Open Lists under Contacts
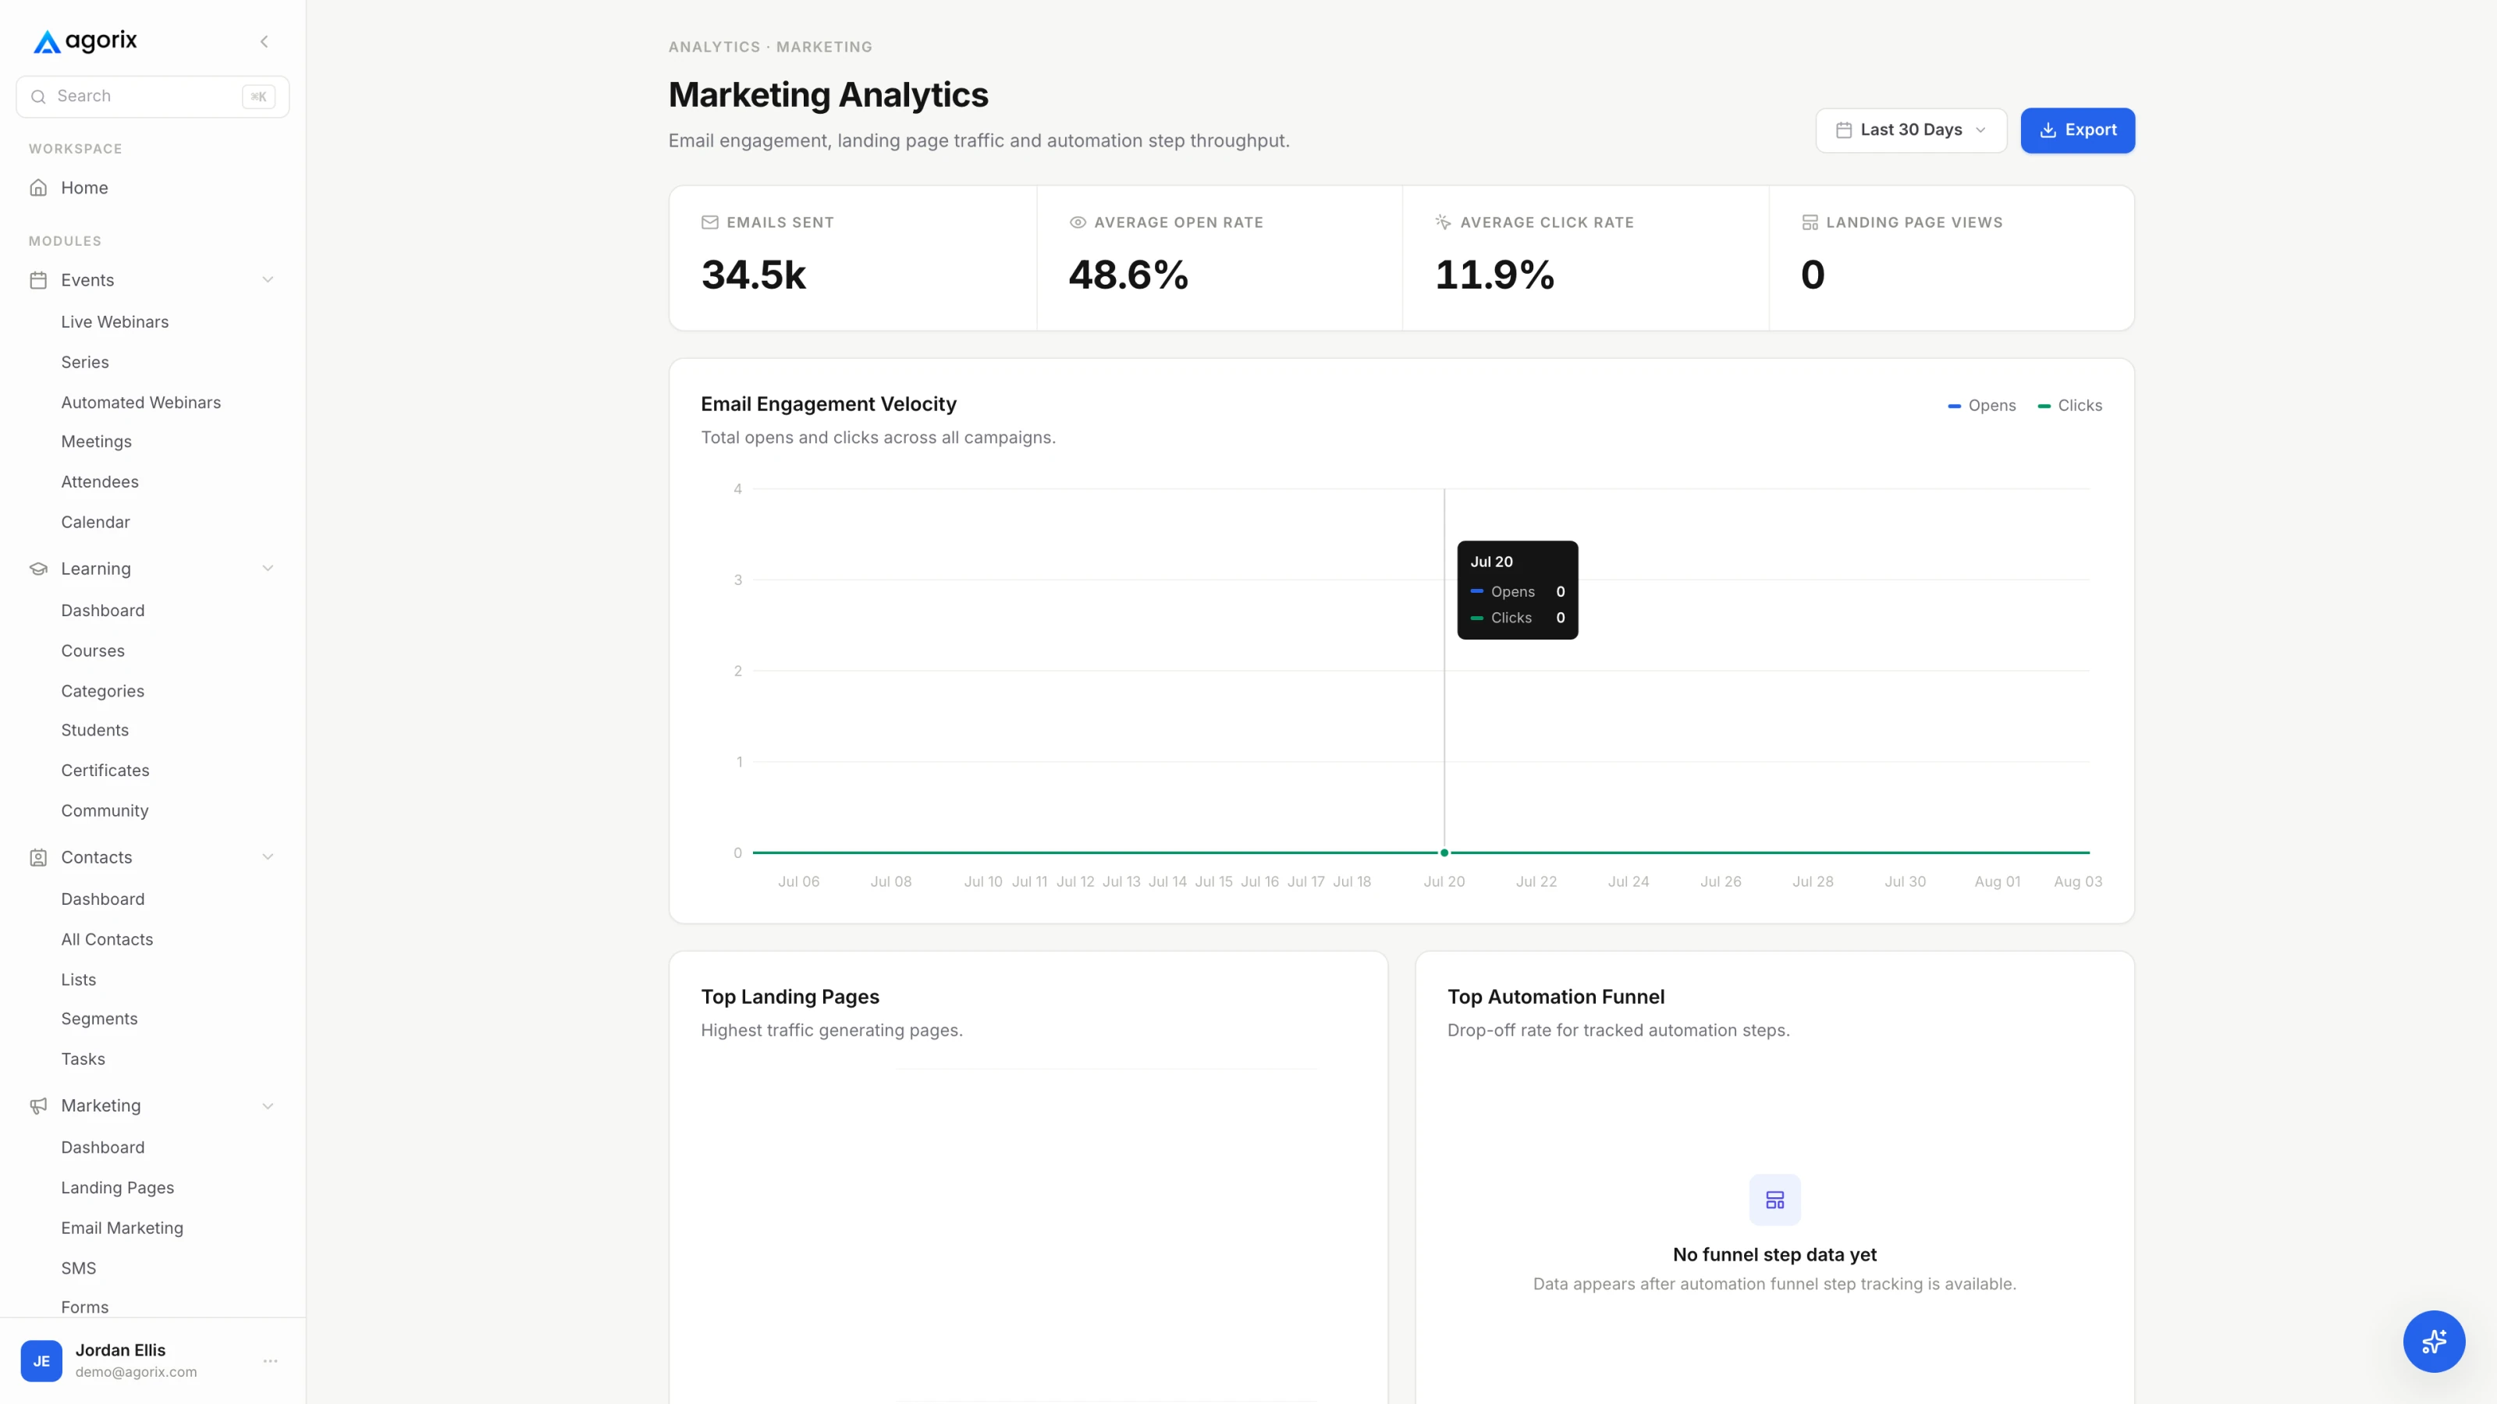Screen dimensions: 2497x1404 tap(79, 980)
